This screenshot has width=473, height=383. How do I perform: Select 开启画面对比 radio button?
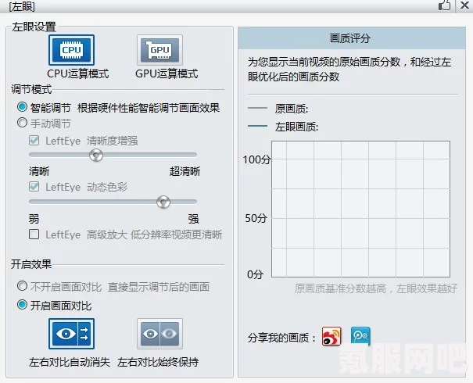pyautogui.click(x=22, y=305)
